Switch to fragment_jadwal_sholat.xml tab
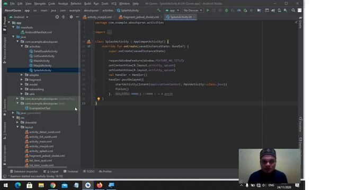339x190 pixels. (x=141, y=17)
